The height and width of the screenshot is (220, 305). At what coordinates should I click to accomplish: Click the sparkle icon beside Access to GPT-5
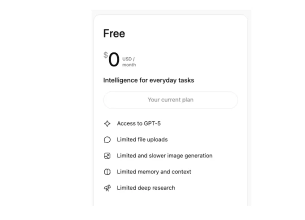(107, 123)
